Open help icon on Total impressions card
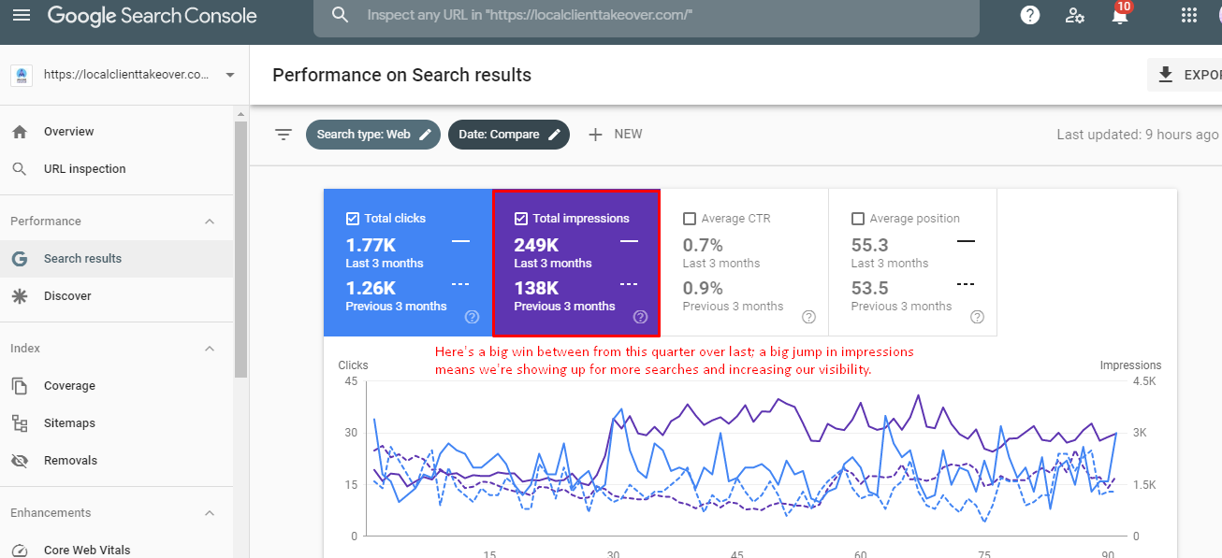This screenshot has width=1222, height=558. pos(641,317)
